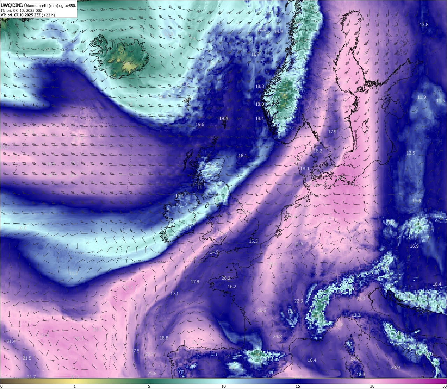Select the 16.2 value label
The width and height of the screenshot is (447, 389).
tap(232, 286)
